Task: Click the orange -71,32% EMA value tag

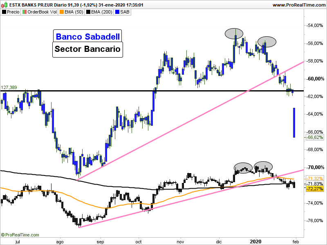Action: [315, 179]
